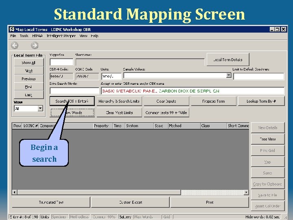The image size is (293, 220).
Task: Open the File menu
Action: tap(13, 36)
